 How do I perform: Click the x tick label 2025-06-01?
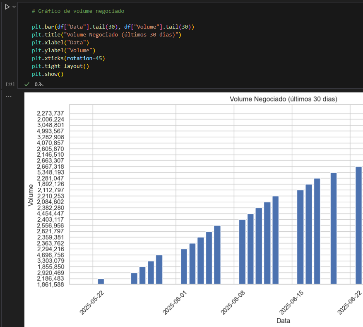click(x=175, y=303)
